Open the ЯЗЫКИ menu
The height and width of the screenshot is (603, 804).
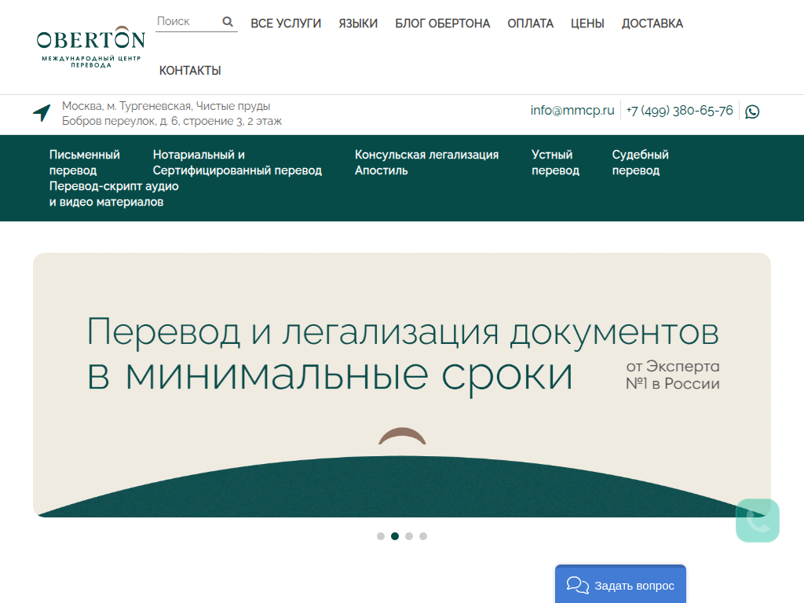358,23
